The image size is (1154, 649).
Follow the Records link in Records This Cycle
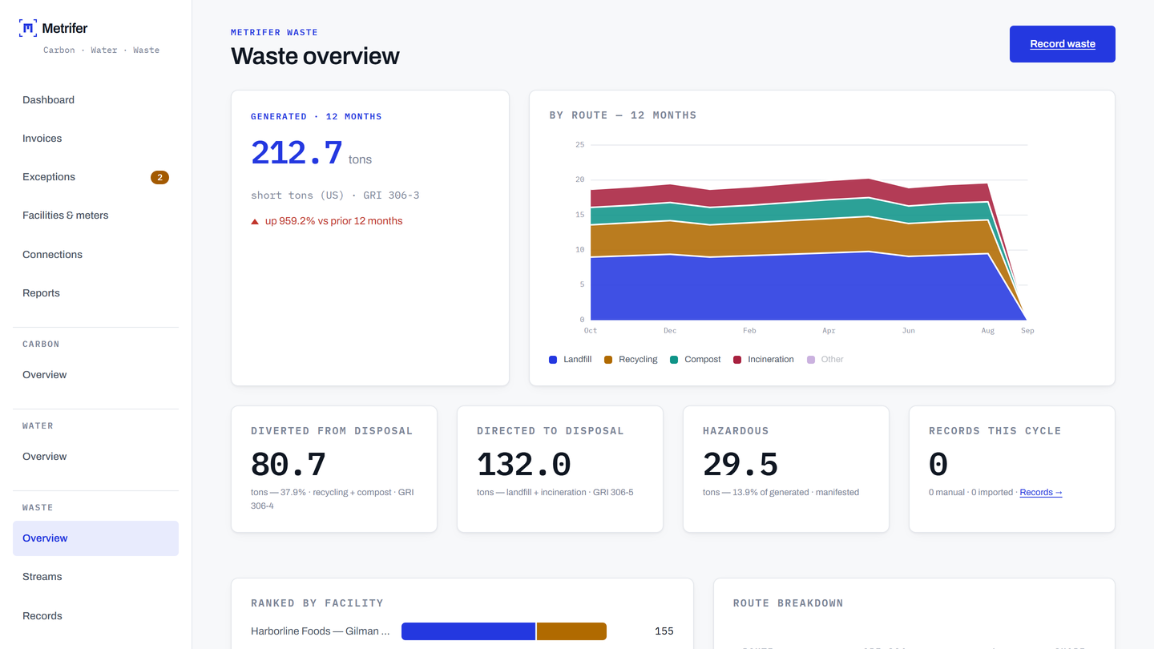tap(1041, 492)
